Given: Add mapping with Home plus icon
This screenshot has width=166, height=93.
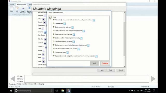Looking at the screenshot, I should click(43, 55).
